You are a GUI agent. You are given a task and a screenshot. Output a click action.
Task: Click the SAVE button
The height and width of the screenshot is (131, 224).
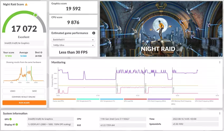pyautogui.click(x=35, y=91)
